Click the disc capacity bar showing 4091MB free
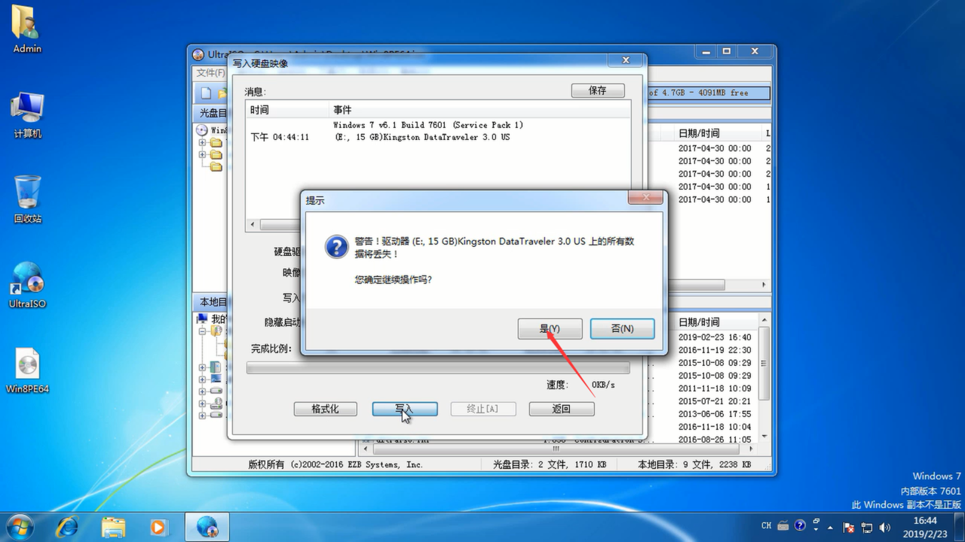Image resolution: width=965 pixels, height=542 pixels. pyautogui.click(x=709, y=93)
